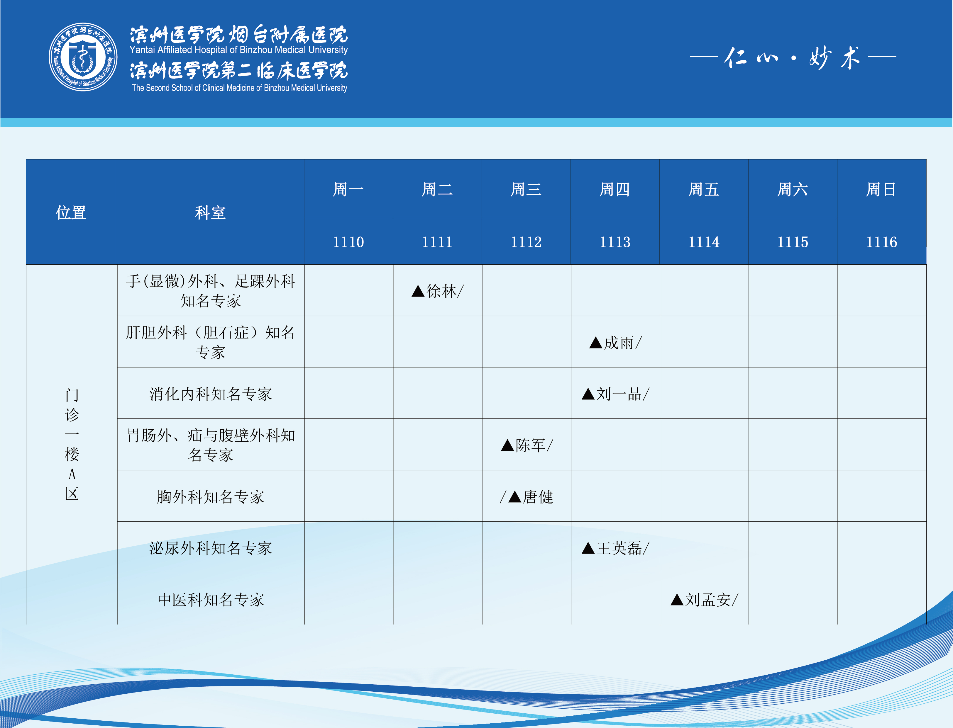
Task: Select doctor entry /▲唐健
Action: (x=526, y=496)
